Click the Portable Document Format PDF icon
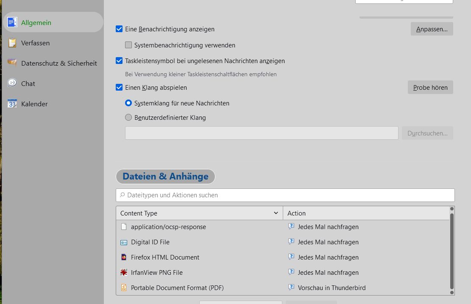Screen dimensions: 471x304 point(124,287)
